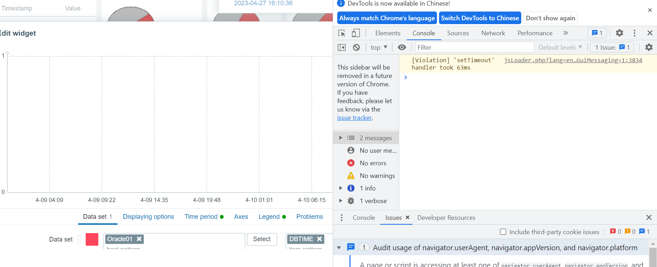Expand the 1 verbose group

(340, 201)
